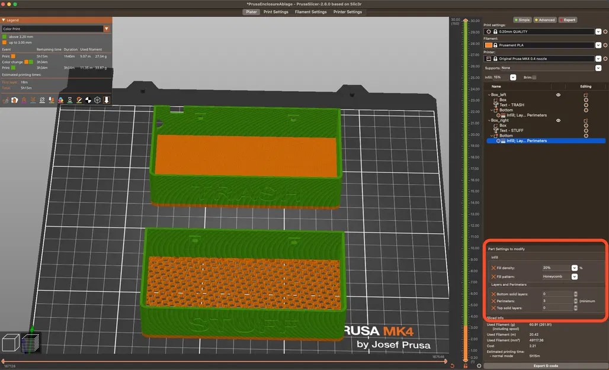Click editing gear for Text - STUFF row

point(586,131)
